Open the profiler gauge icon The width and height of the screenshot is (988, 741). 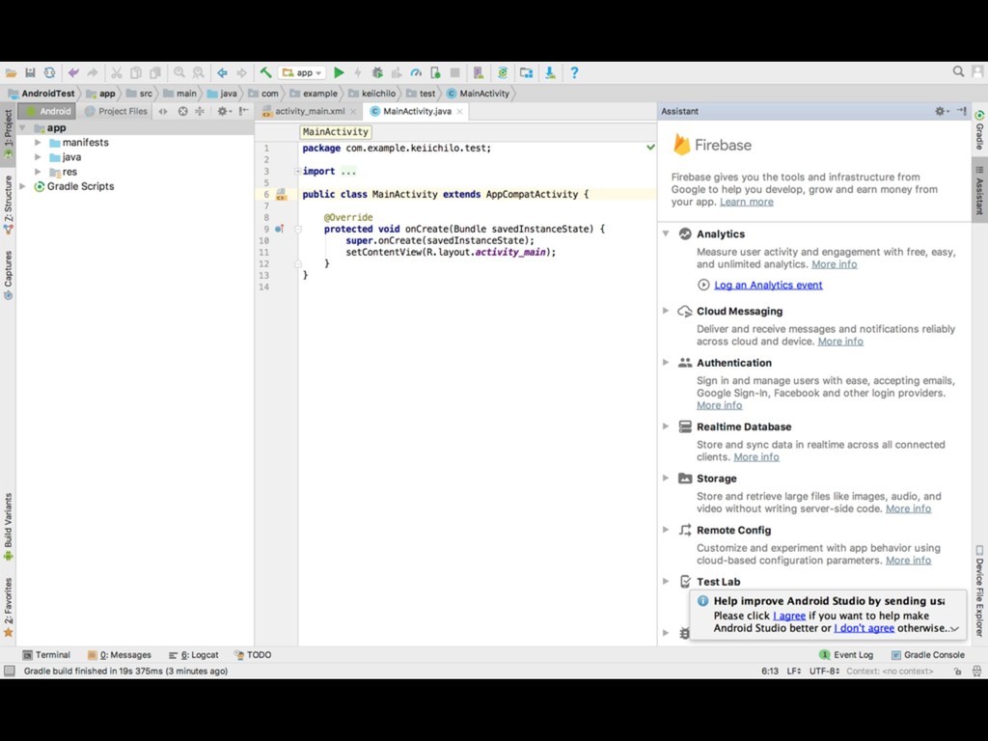pyautogui.click(x=416, y=73)
